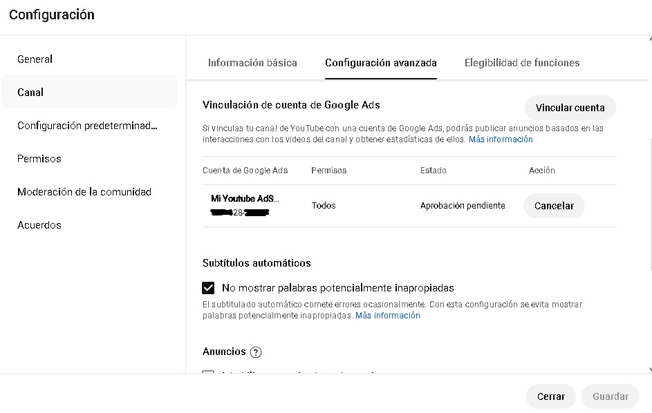This screenshot has height=413, width=652.
Task: Cancel the pending Google Ads link request
Action: click(x=554, y=206)
